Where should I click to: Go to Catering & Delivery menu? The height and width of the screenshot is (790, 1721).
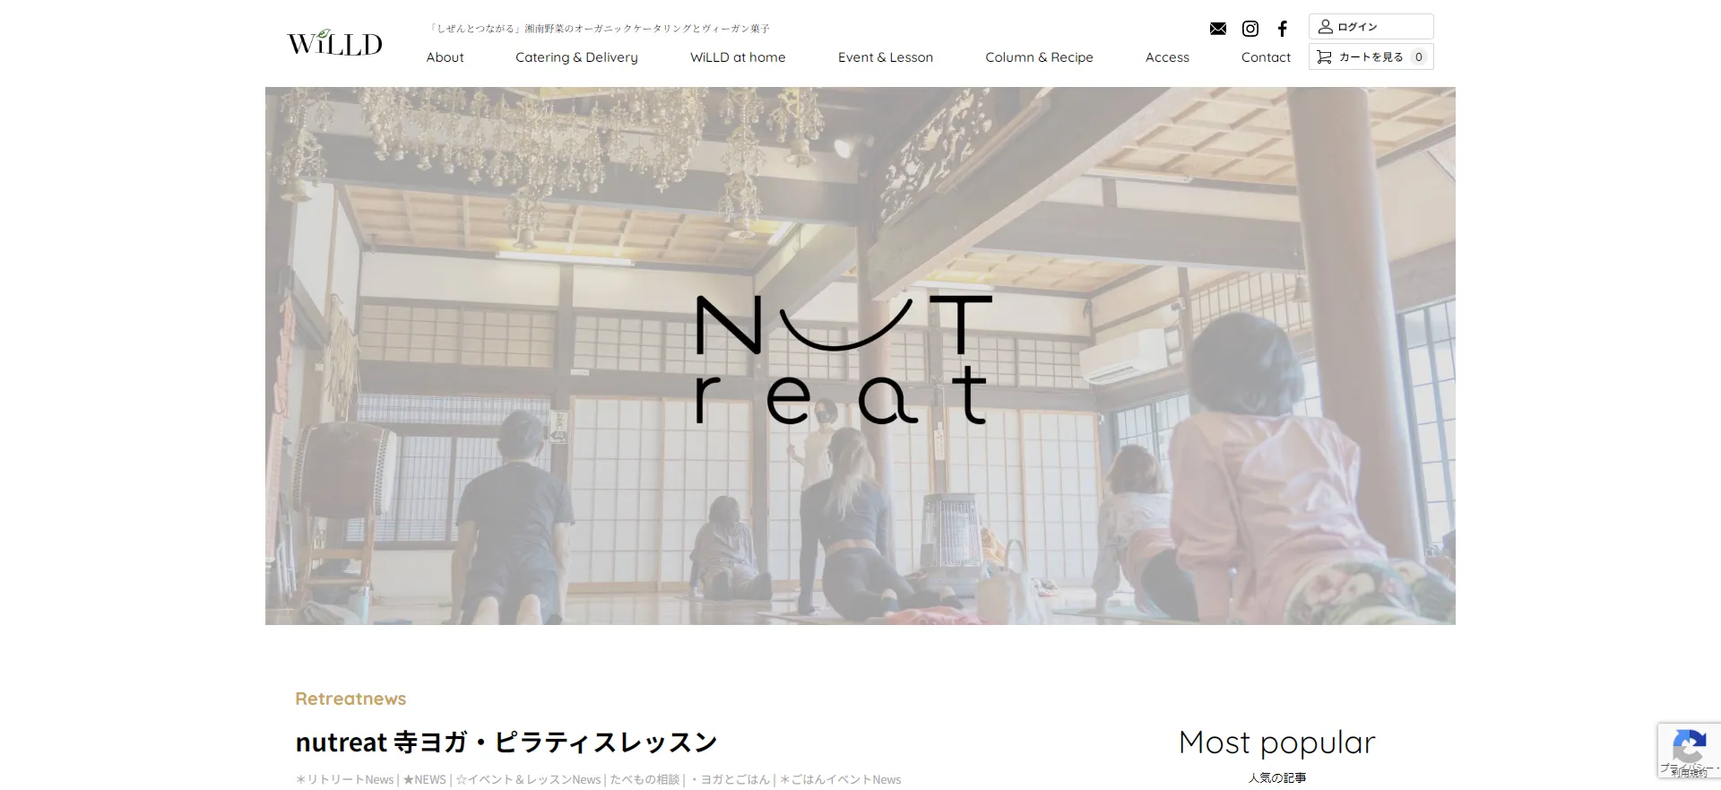[576, 57]
